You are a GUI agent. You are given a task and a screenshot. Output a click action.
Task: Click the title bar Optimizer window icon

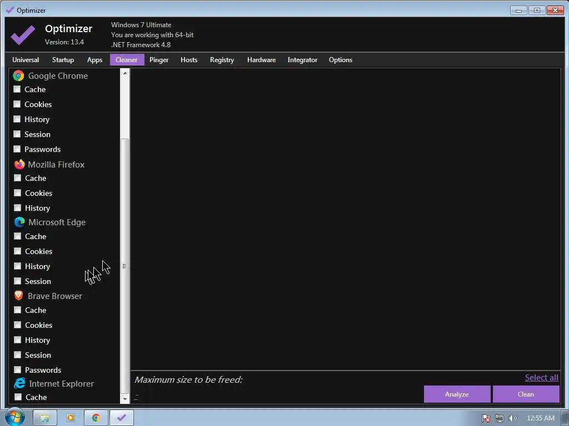10,10
